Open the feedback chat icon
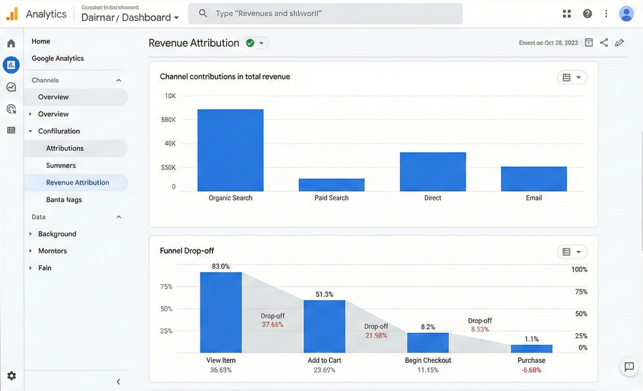Viewport: 643px width, 391px height. (x=629, y=367)
